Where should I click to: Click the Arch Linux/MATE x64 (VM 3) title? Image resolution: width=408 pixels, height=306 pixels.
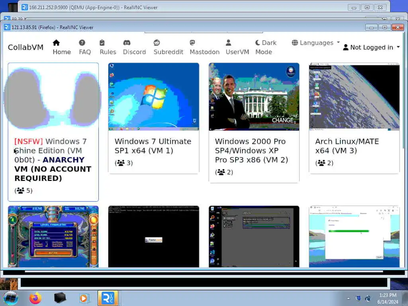pyautogui.click(x=347, y=146)
